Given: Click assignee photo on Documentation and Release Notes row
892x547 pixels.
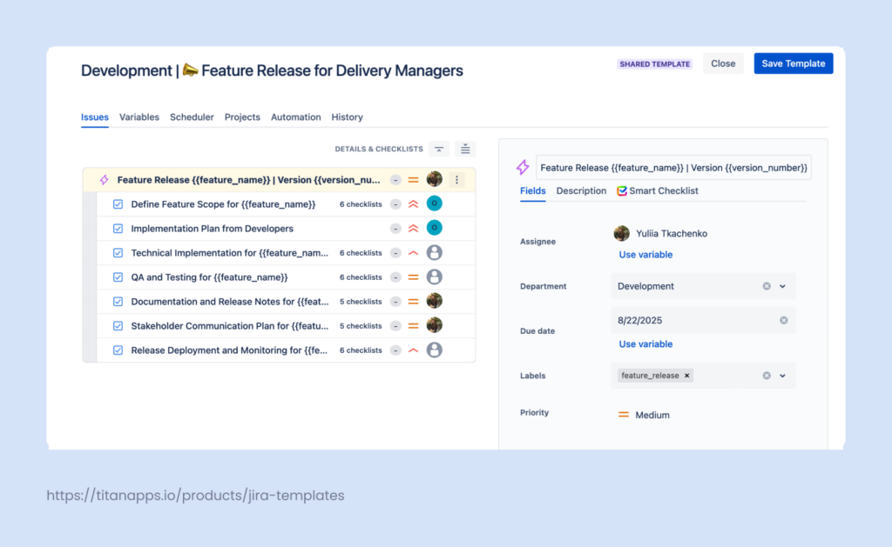Looking at the screenshot, I should (435, 301).
